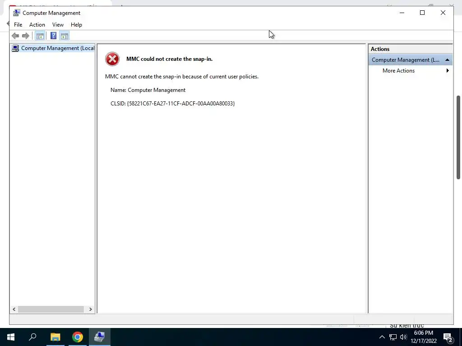Click the 'Name: Computer Management' text

click(x=148, y=90)
